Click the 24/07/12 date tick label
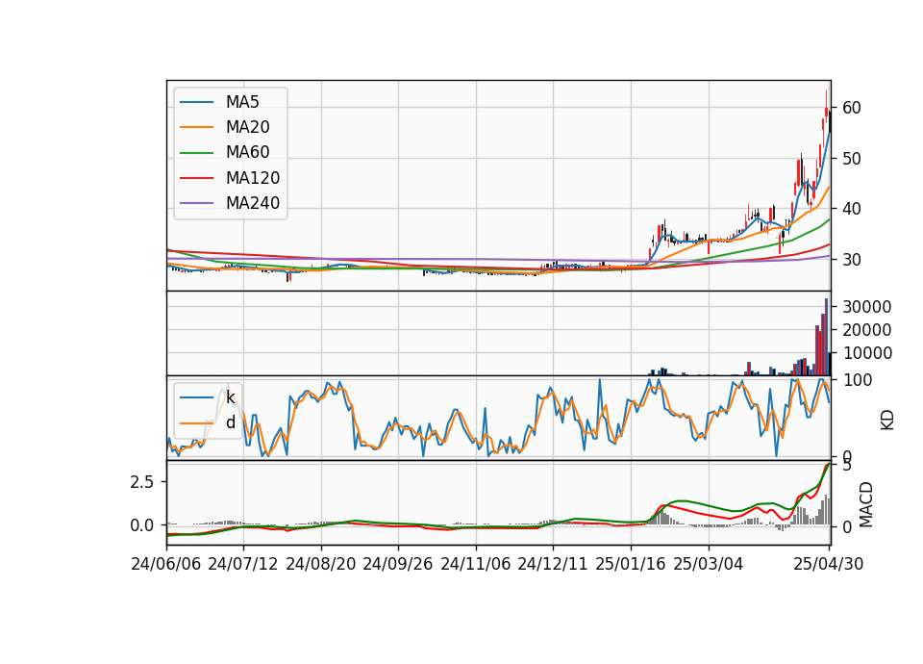The width and height of the screenshot is (923, 664). coord(243,564)
